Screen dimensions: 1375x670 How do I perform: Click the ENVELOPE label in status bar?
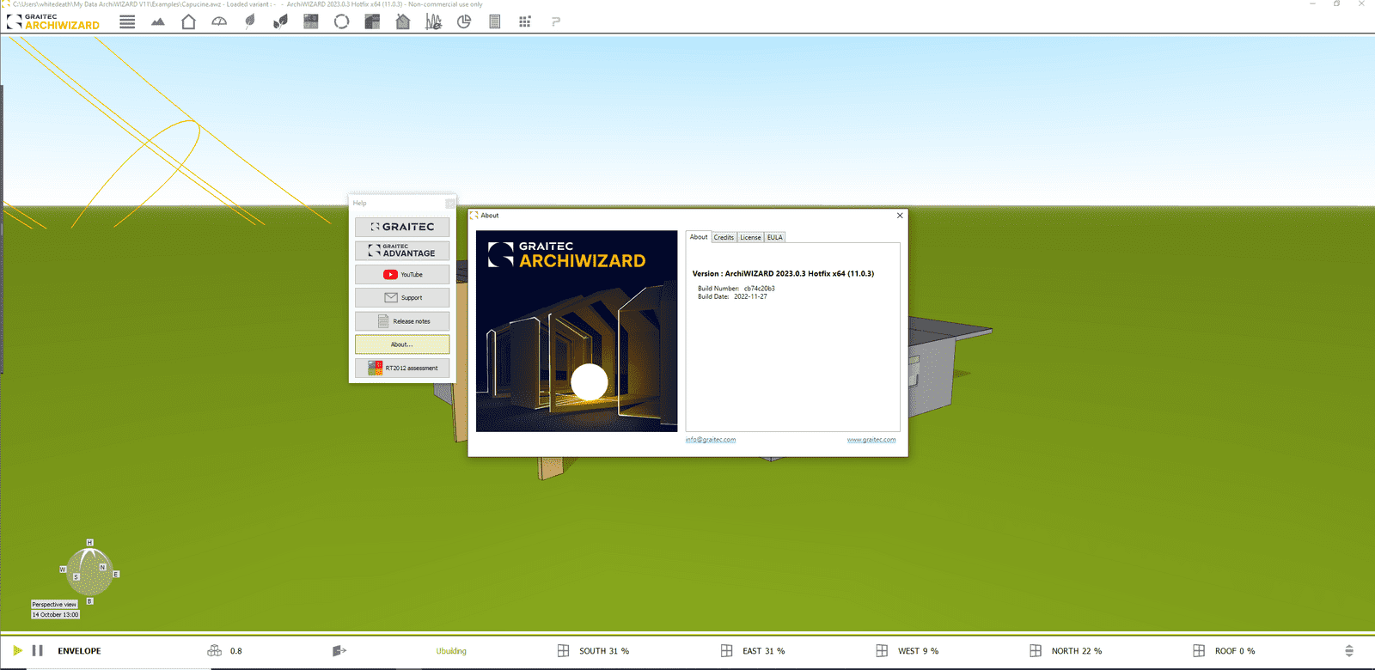click(79, 651)
